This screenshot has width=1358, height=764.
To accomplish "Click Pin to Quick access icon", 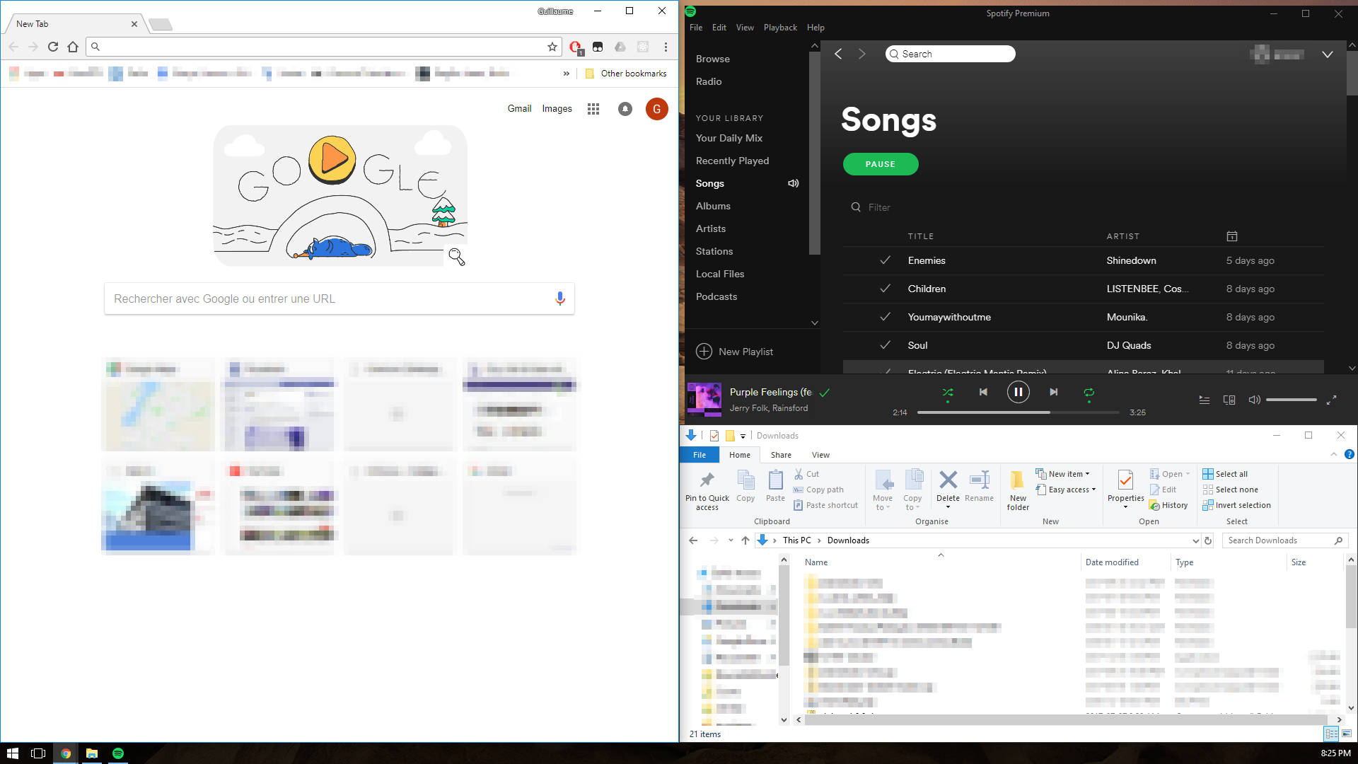I will pos(707,490).
